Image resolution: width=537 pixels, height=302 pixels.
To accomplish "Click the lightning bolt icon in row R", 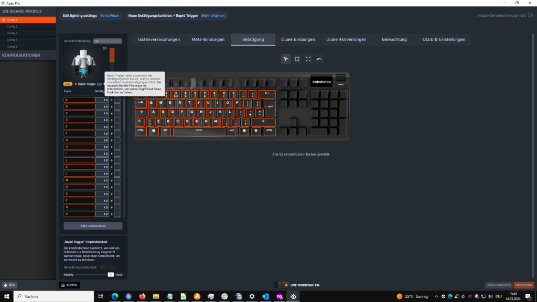I will coord(112,214).
